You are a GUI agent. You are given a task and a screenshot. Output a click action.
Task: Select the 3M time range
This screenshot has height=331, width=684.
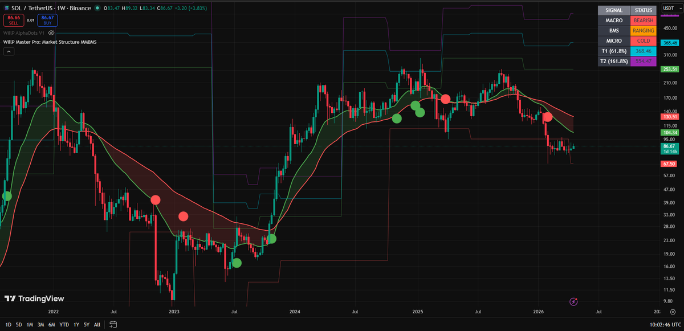(x=40, y=325)
